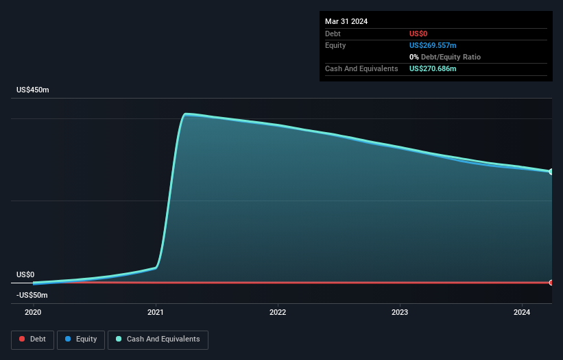The image size is (563, 360).
Task: Toggle the Equity series legend button
Action: pos(81,340)
